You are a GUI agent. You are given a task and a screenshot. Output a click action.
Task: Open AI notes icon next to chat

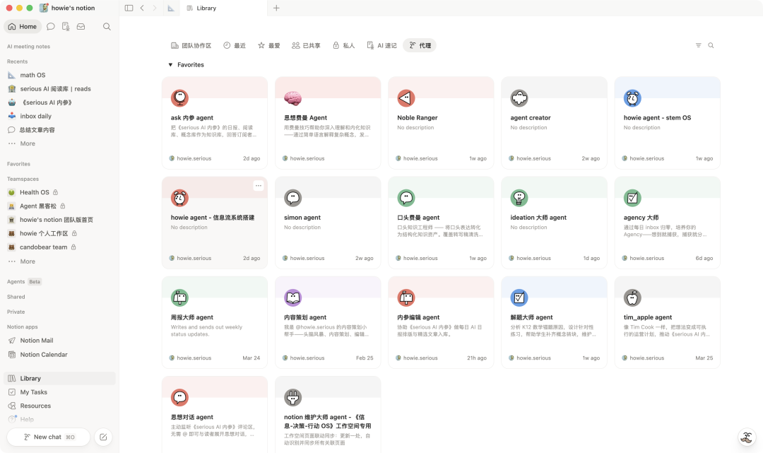click(x=66, y=27)
